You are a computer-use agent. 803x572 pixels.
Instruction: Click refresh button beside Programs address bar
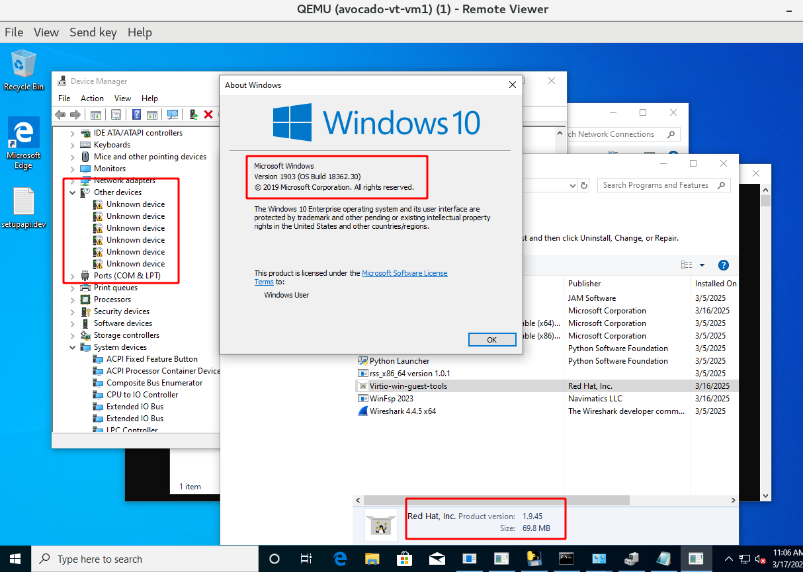click(x=584, y=186)
